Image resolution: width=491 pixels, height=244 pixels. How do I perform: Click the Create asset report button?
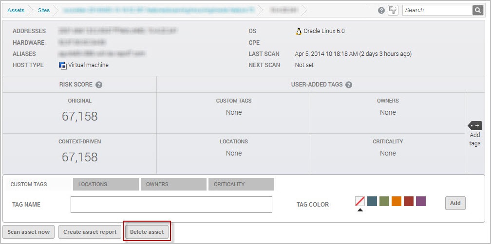(x=90, y=232)
